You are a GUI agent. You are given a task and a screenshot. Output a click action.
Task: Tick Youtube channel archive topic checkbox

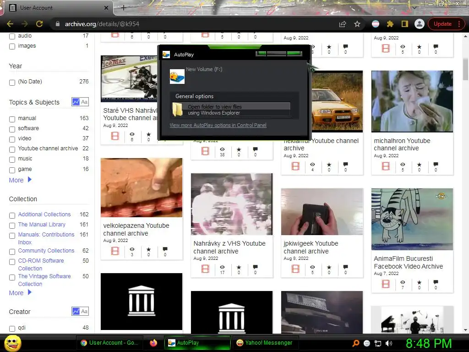pyautogui.click(x=12, y=149)
